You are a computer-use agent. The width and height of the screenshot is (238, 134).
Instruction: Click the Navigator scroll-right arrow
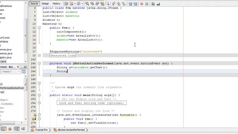tap(22, 123)
